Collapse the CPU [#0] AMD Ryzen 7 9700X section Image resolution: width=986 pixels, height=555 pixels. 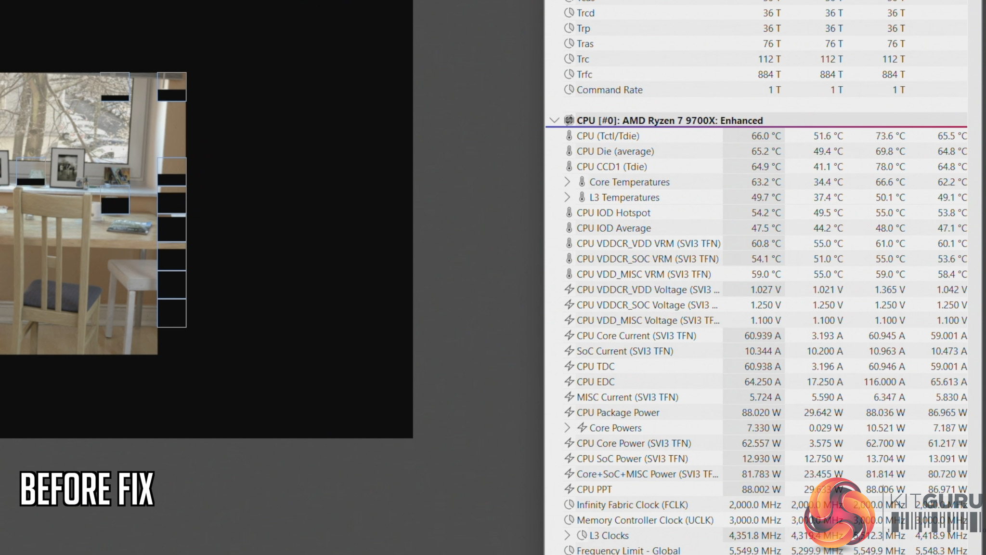[554, 120]
